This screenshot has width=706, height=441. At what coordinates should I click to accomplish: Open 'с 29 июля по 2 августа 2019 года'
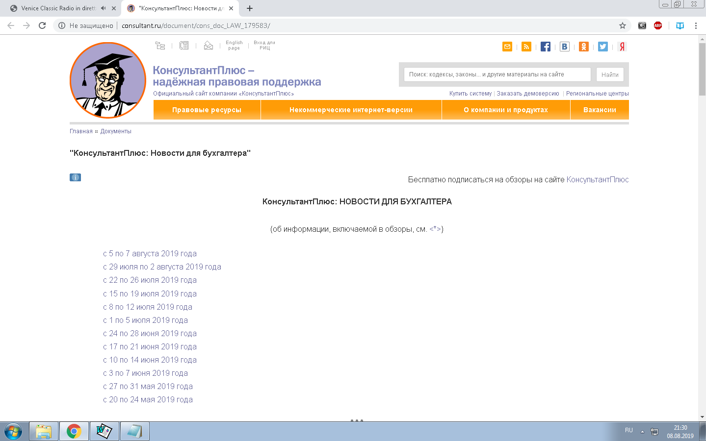162,267
